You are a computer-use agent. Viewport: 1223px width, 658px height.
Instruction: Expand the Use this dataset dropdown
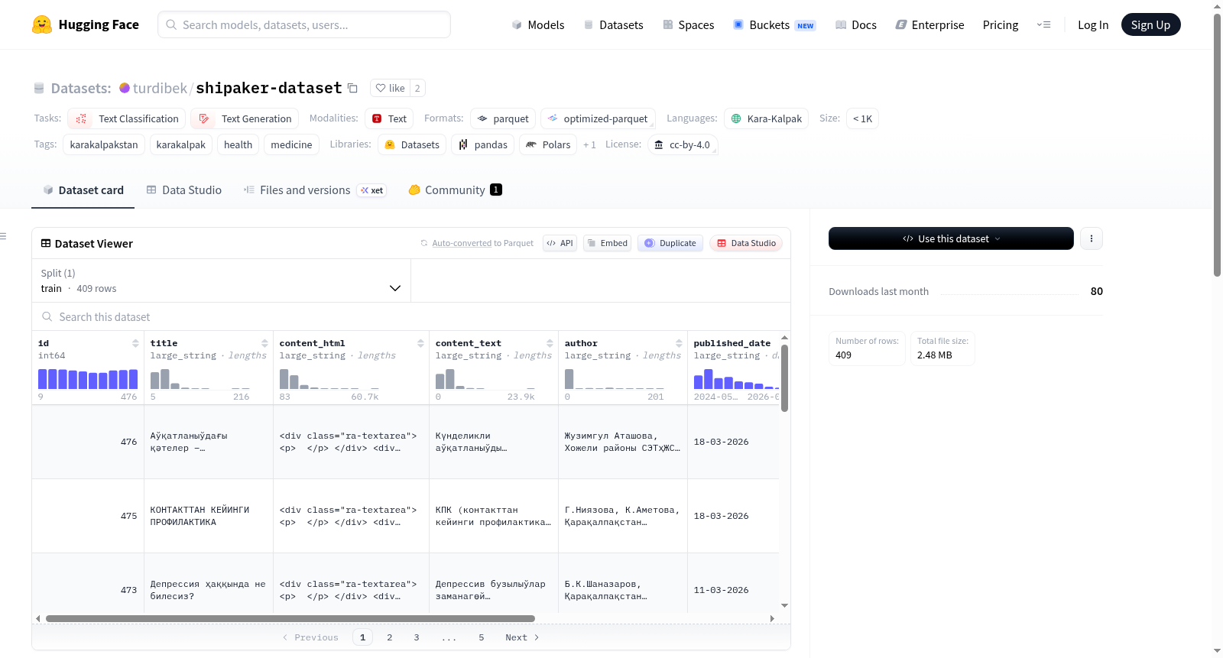[951, 238]
